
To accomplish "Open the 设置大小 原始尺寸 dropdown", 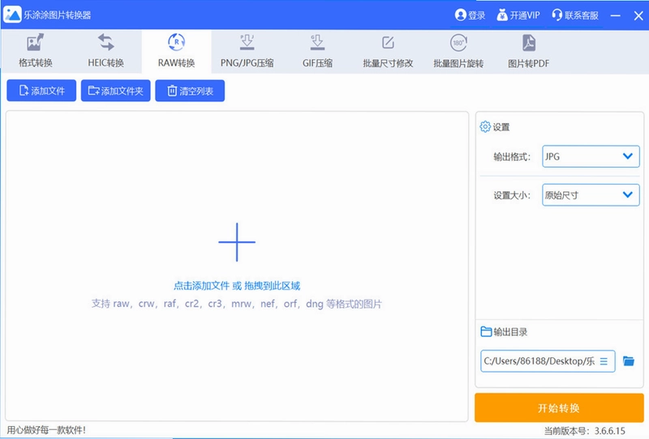I will pyautogui.click(x=591, y=195).
